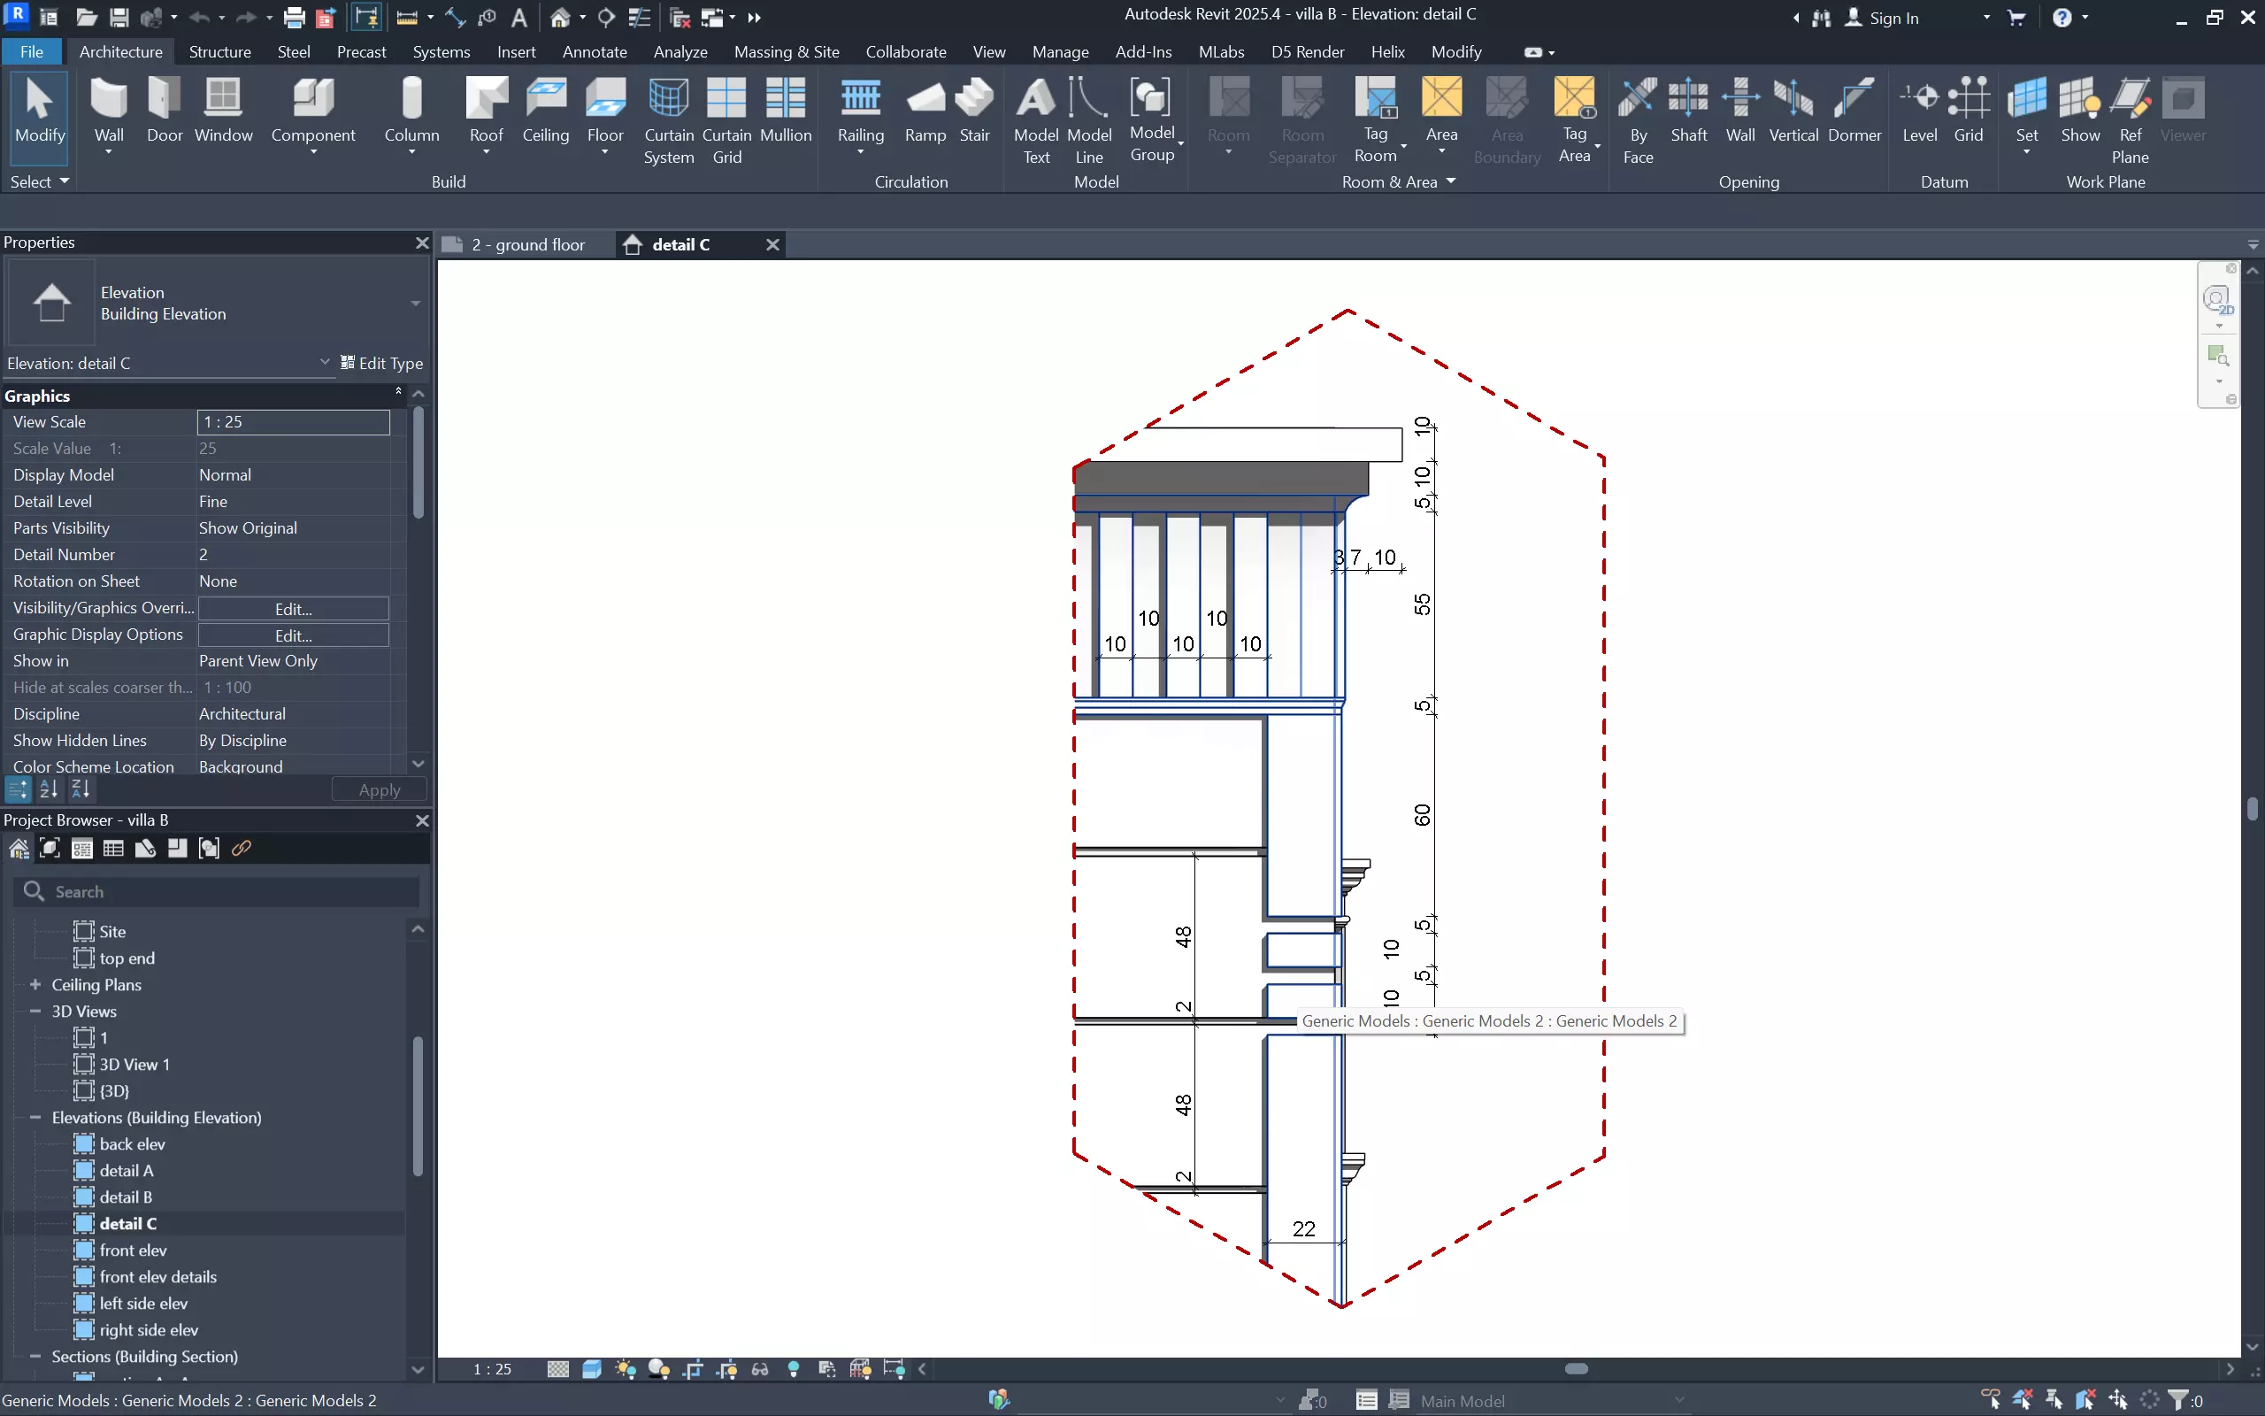Expand the Ceiling Plans tree node

(x=35, y=984)
